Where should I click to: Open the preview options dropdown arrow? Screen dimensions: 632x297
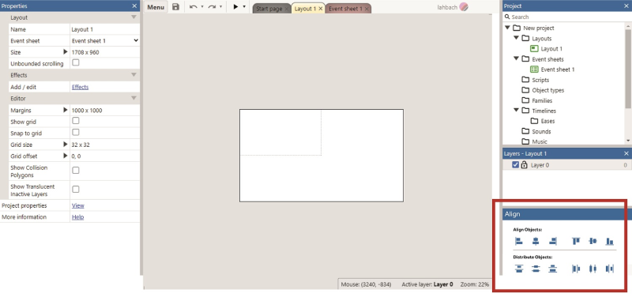click(x=244, y=7)
